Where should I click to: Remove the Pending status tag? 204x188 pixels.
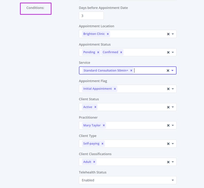tap(98, 52)
